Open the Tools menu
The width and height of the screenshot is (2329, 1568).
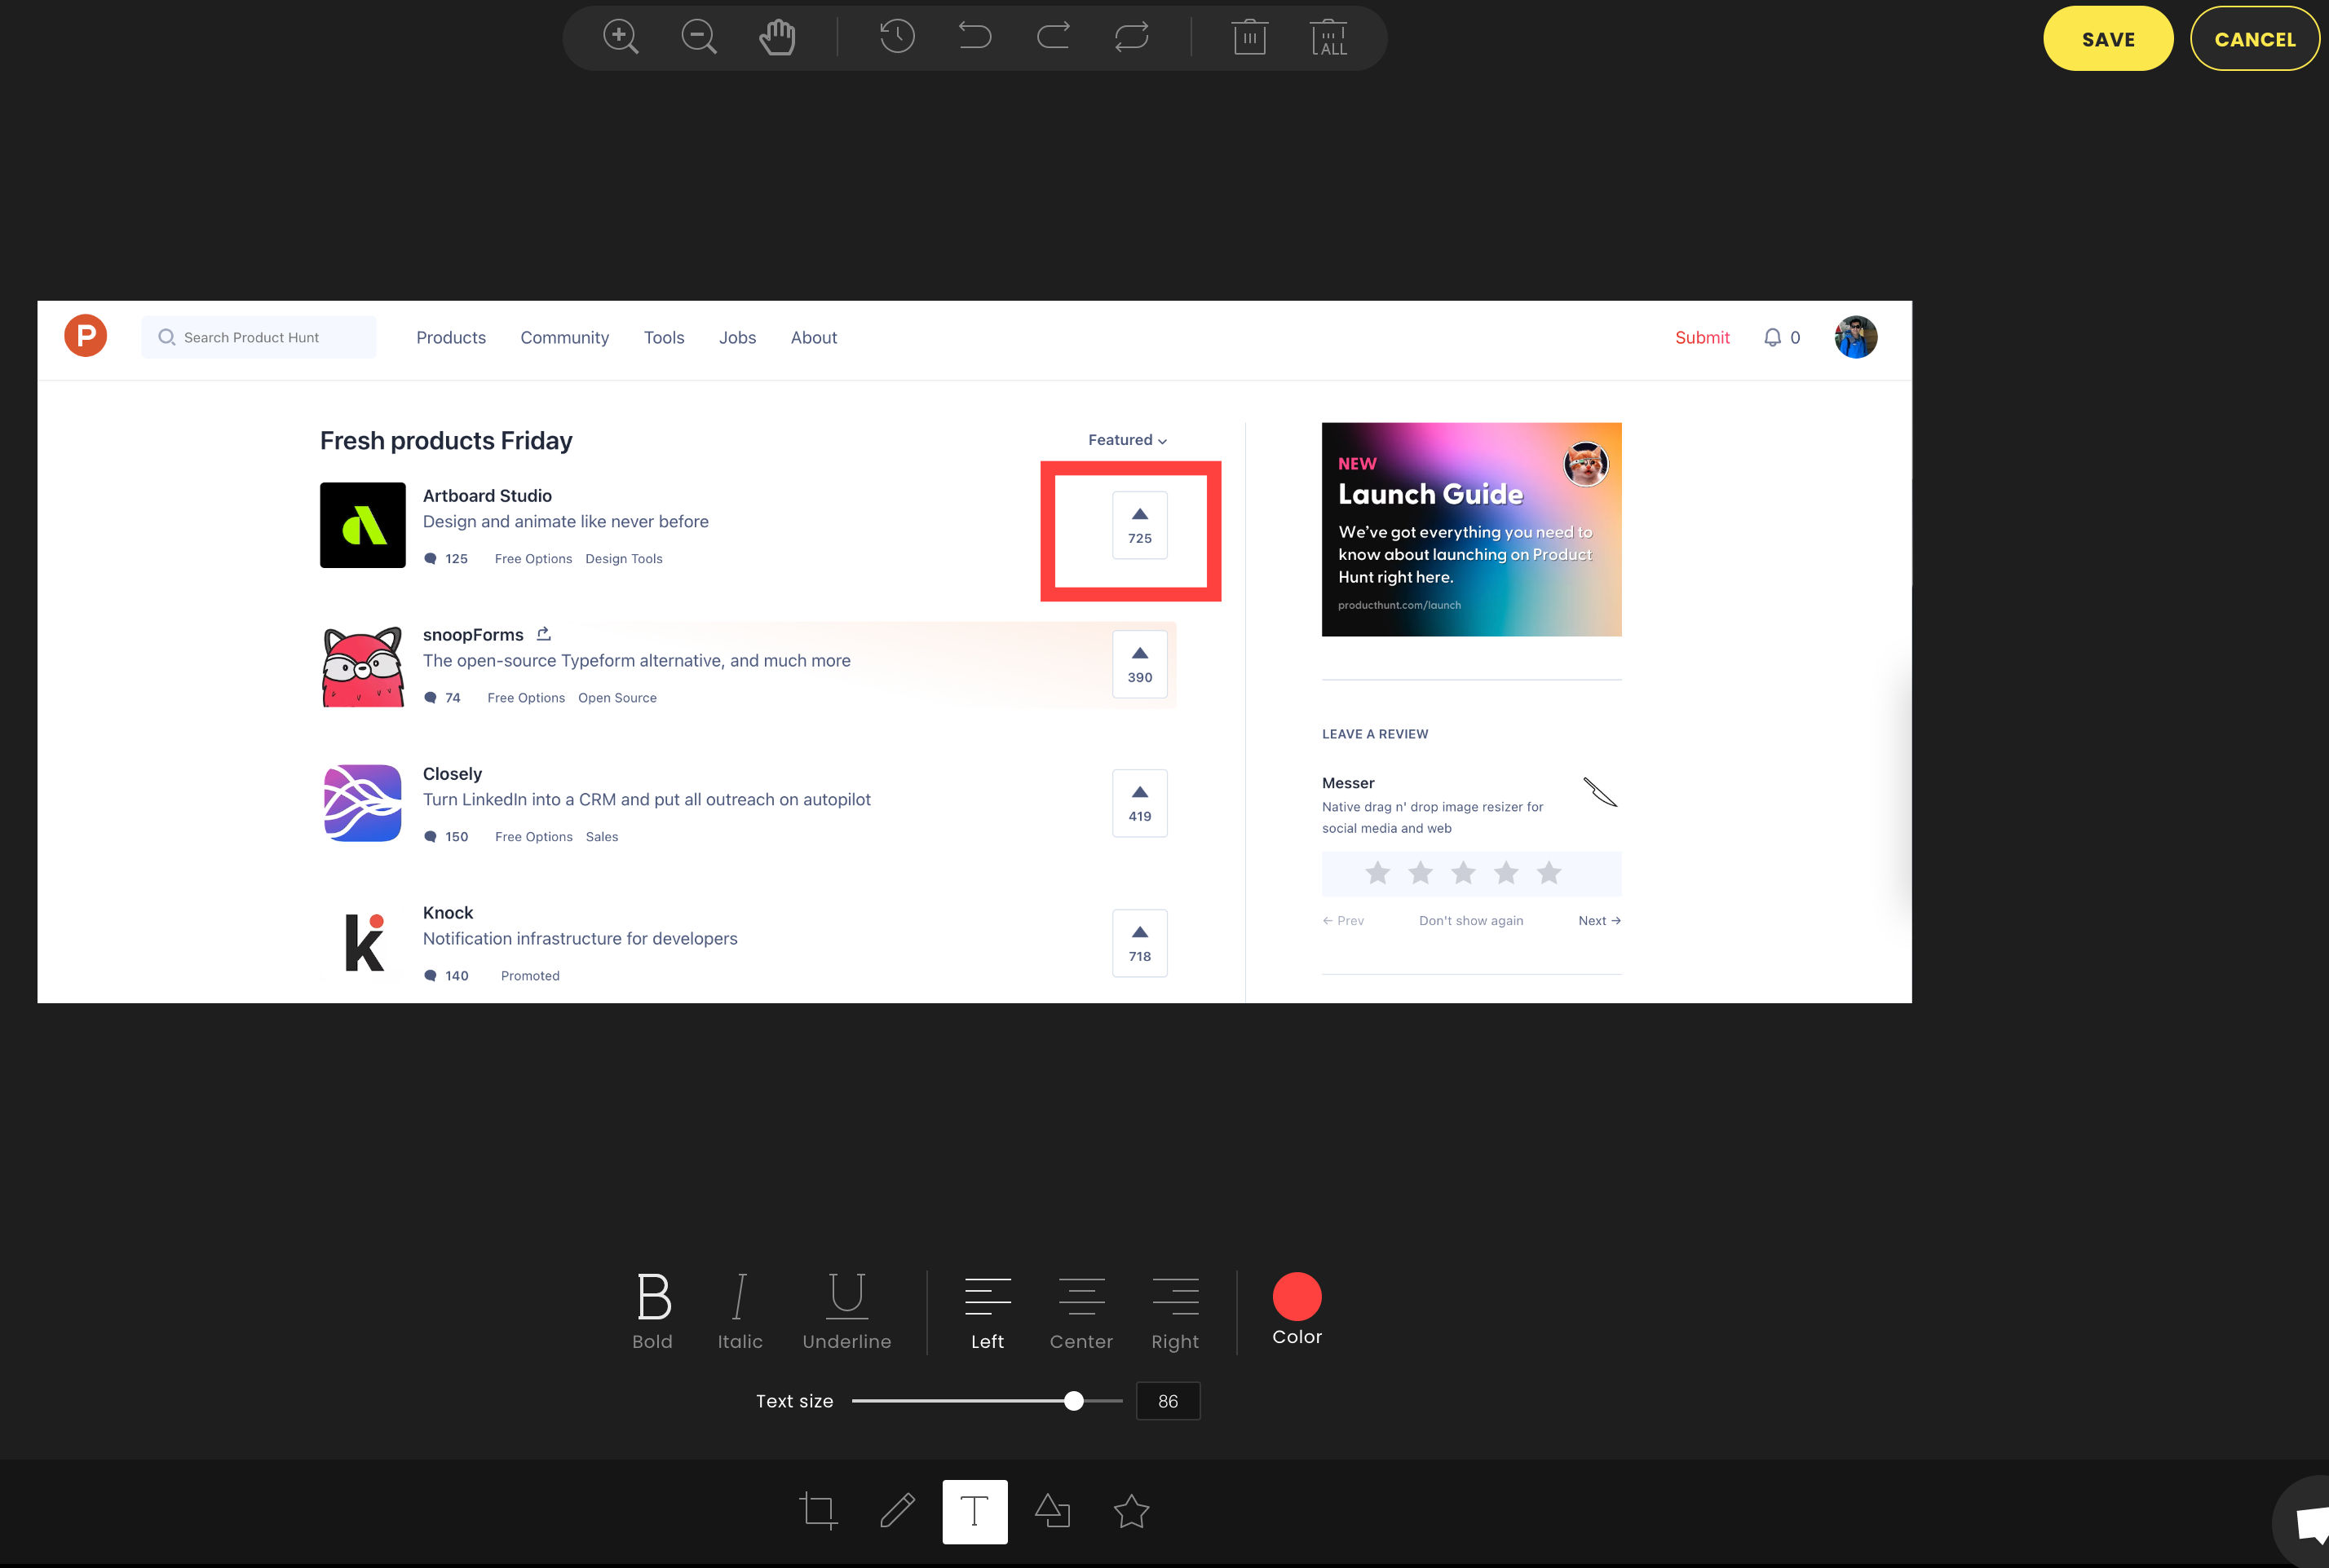665,338
